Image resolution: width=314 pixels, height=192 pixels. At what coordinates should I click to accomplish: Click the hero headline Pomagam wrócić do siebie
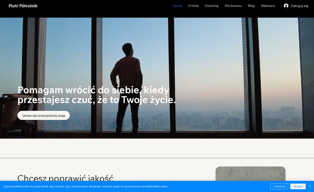click(97, 95)
